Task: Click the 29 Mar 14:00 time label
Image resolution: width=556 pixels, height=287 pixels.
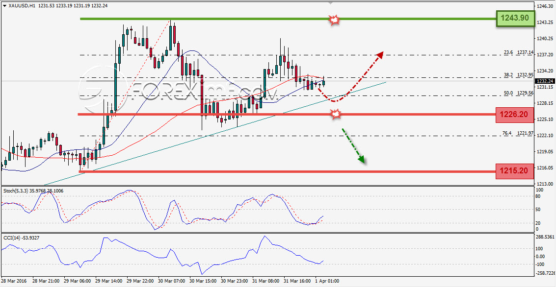Action: click(108, 281)
